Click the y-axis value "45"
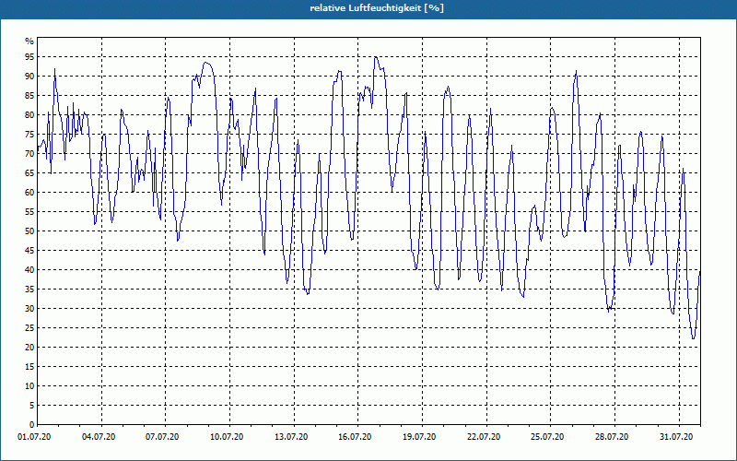Screen dimensions: 737x461 pyautogui.click(x=29, y=250)
